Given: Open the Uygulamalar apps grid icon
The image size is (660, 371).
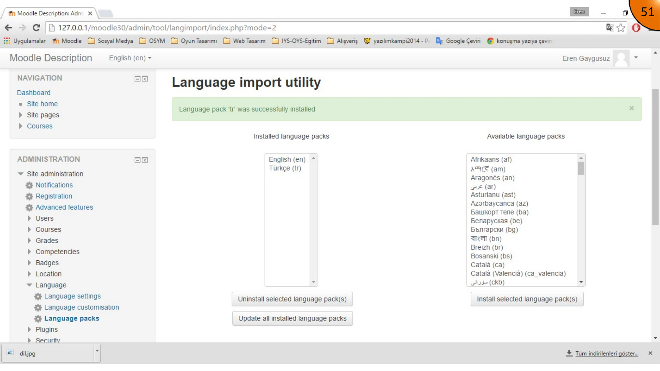Looking at the screenshot, I should pos(7,41).
